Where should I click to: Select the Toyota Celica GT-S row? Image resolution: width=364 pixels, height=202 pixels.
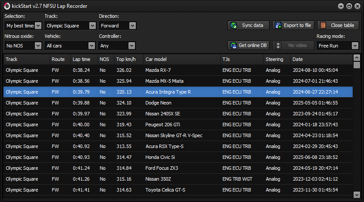[x=178, y=190]
